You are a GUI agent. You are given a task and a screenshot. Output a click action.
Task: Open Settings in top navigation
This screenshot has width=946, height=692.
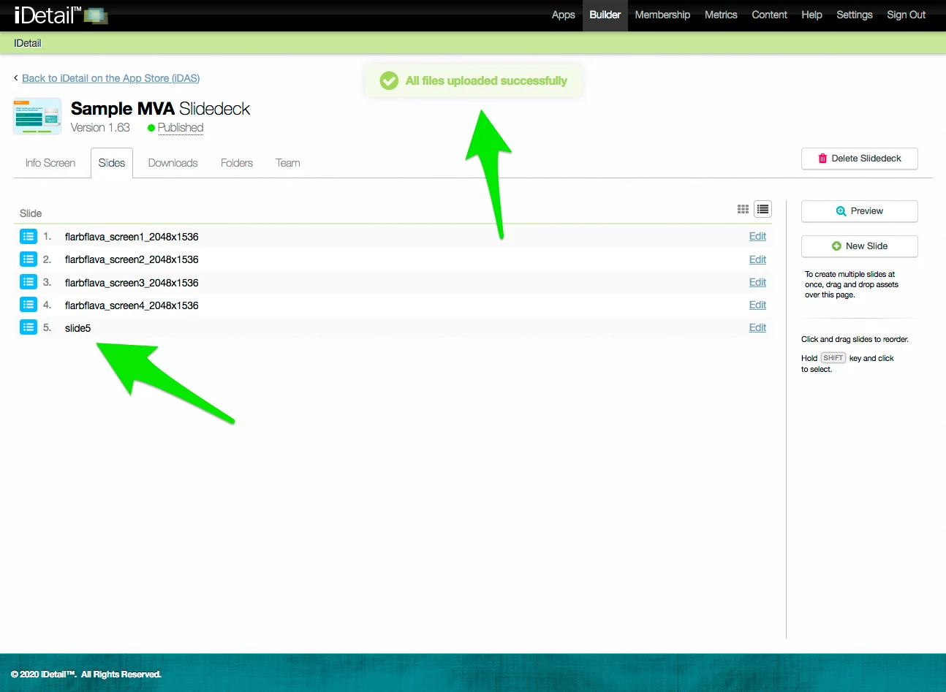pos(855,15)
